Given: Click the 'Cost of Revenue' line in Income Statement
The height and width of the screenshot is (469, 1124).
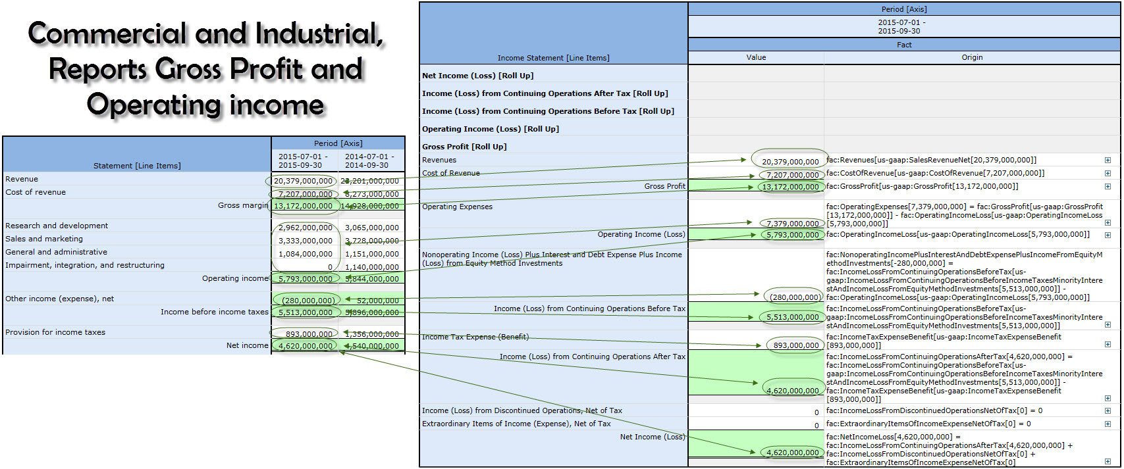Looking at the screenshot, I should click(451, 173).
